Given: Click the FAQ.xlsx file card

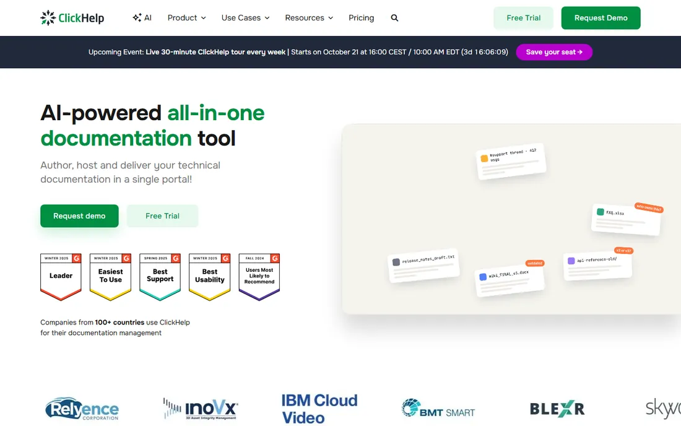Looking at the screenshot, I should 626,219.
